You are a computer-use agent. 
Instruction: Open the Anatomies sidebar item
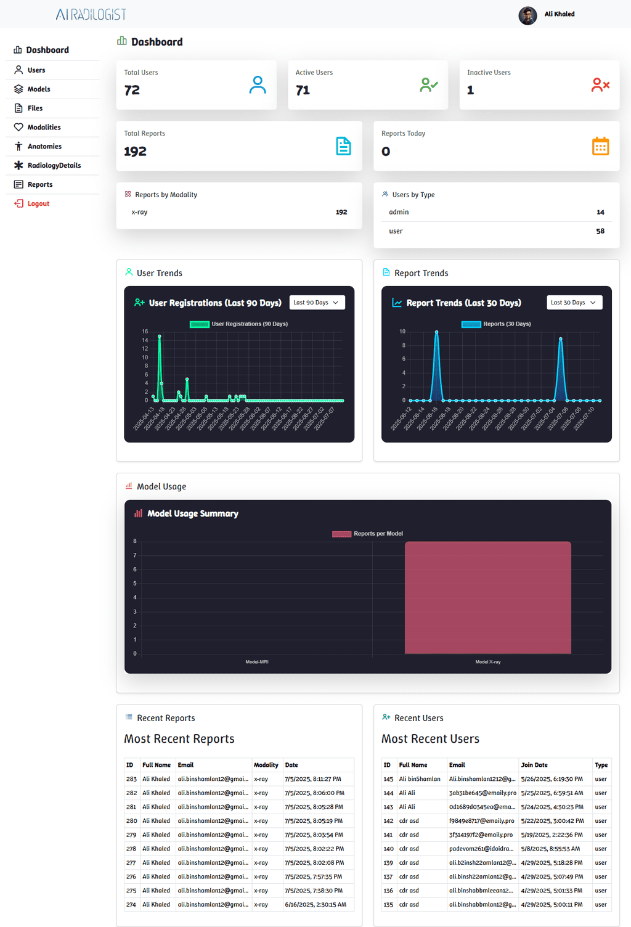point(44,147)
